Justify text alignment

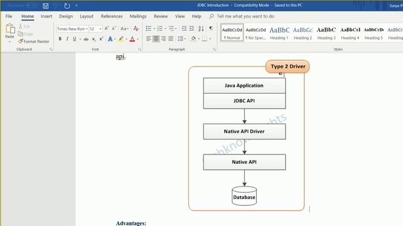(x=171, y=39)
